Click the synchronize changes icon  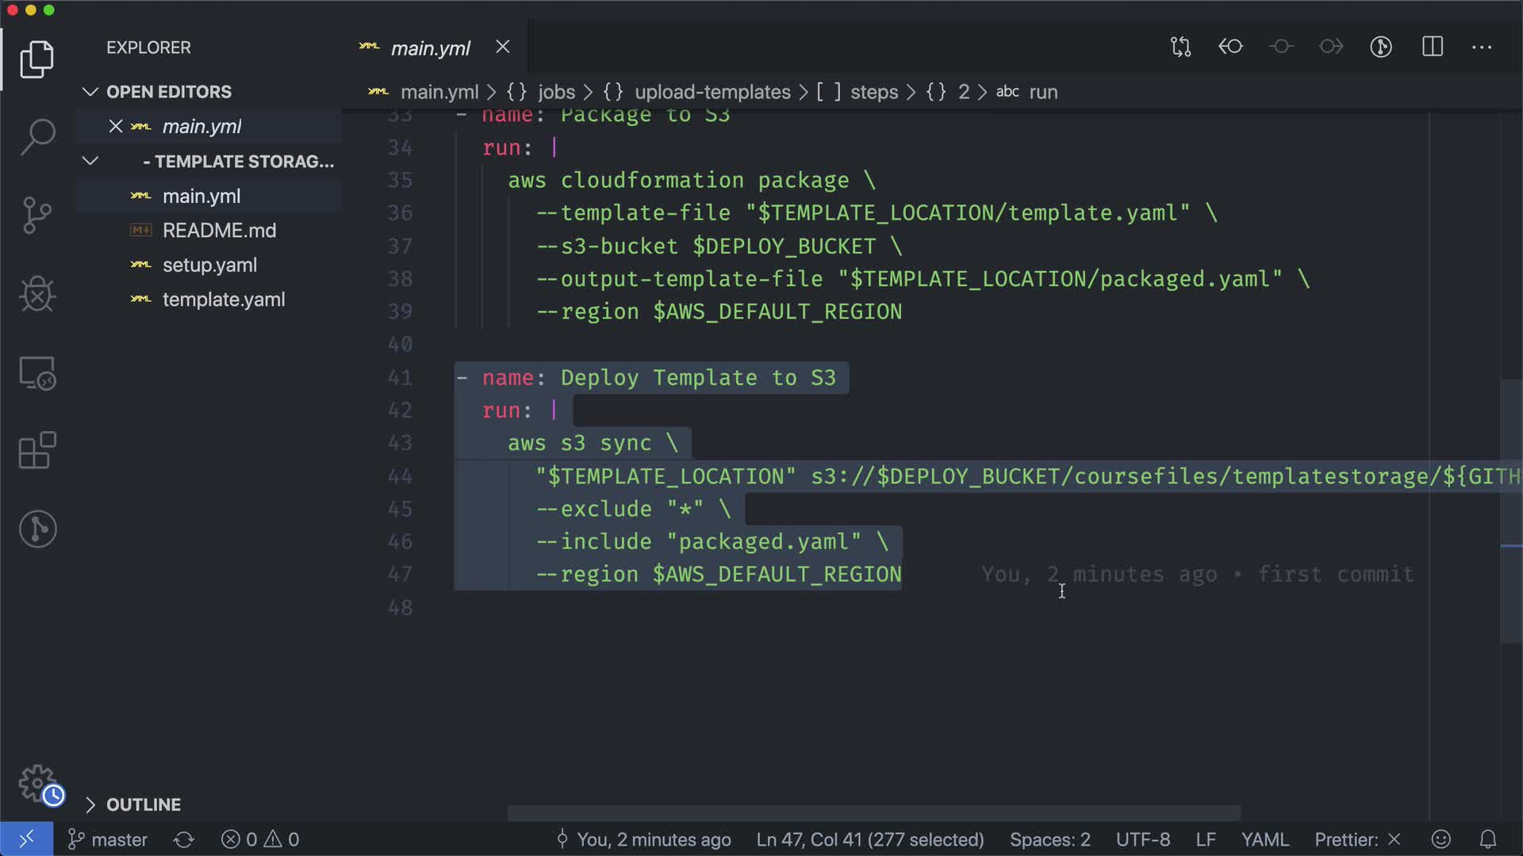184,839
